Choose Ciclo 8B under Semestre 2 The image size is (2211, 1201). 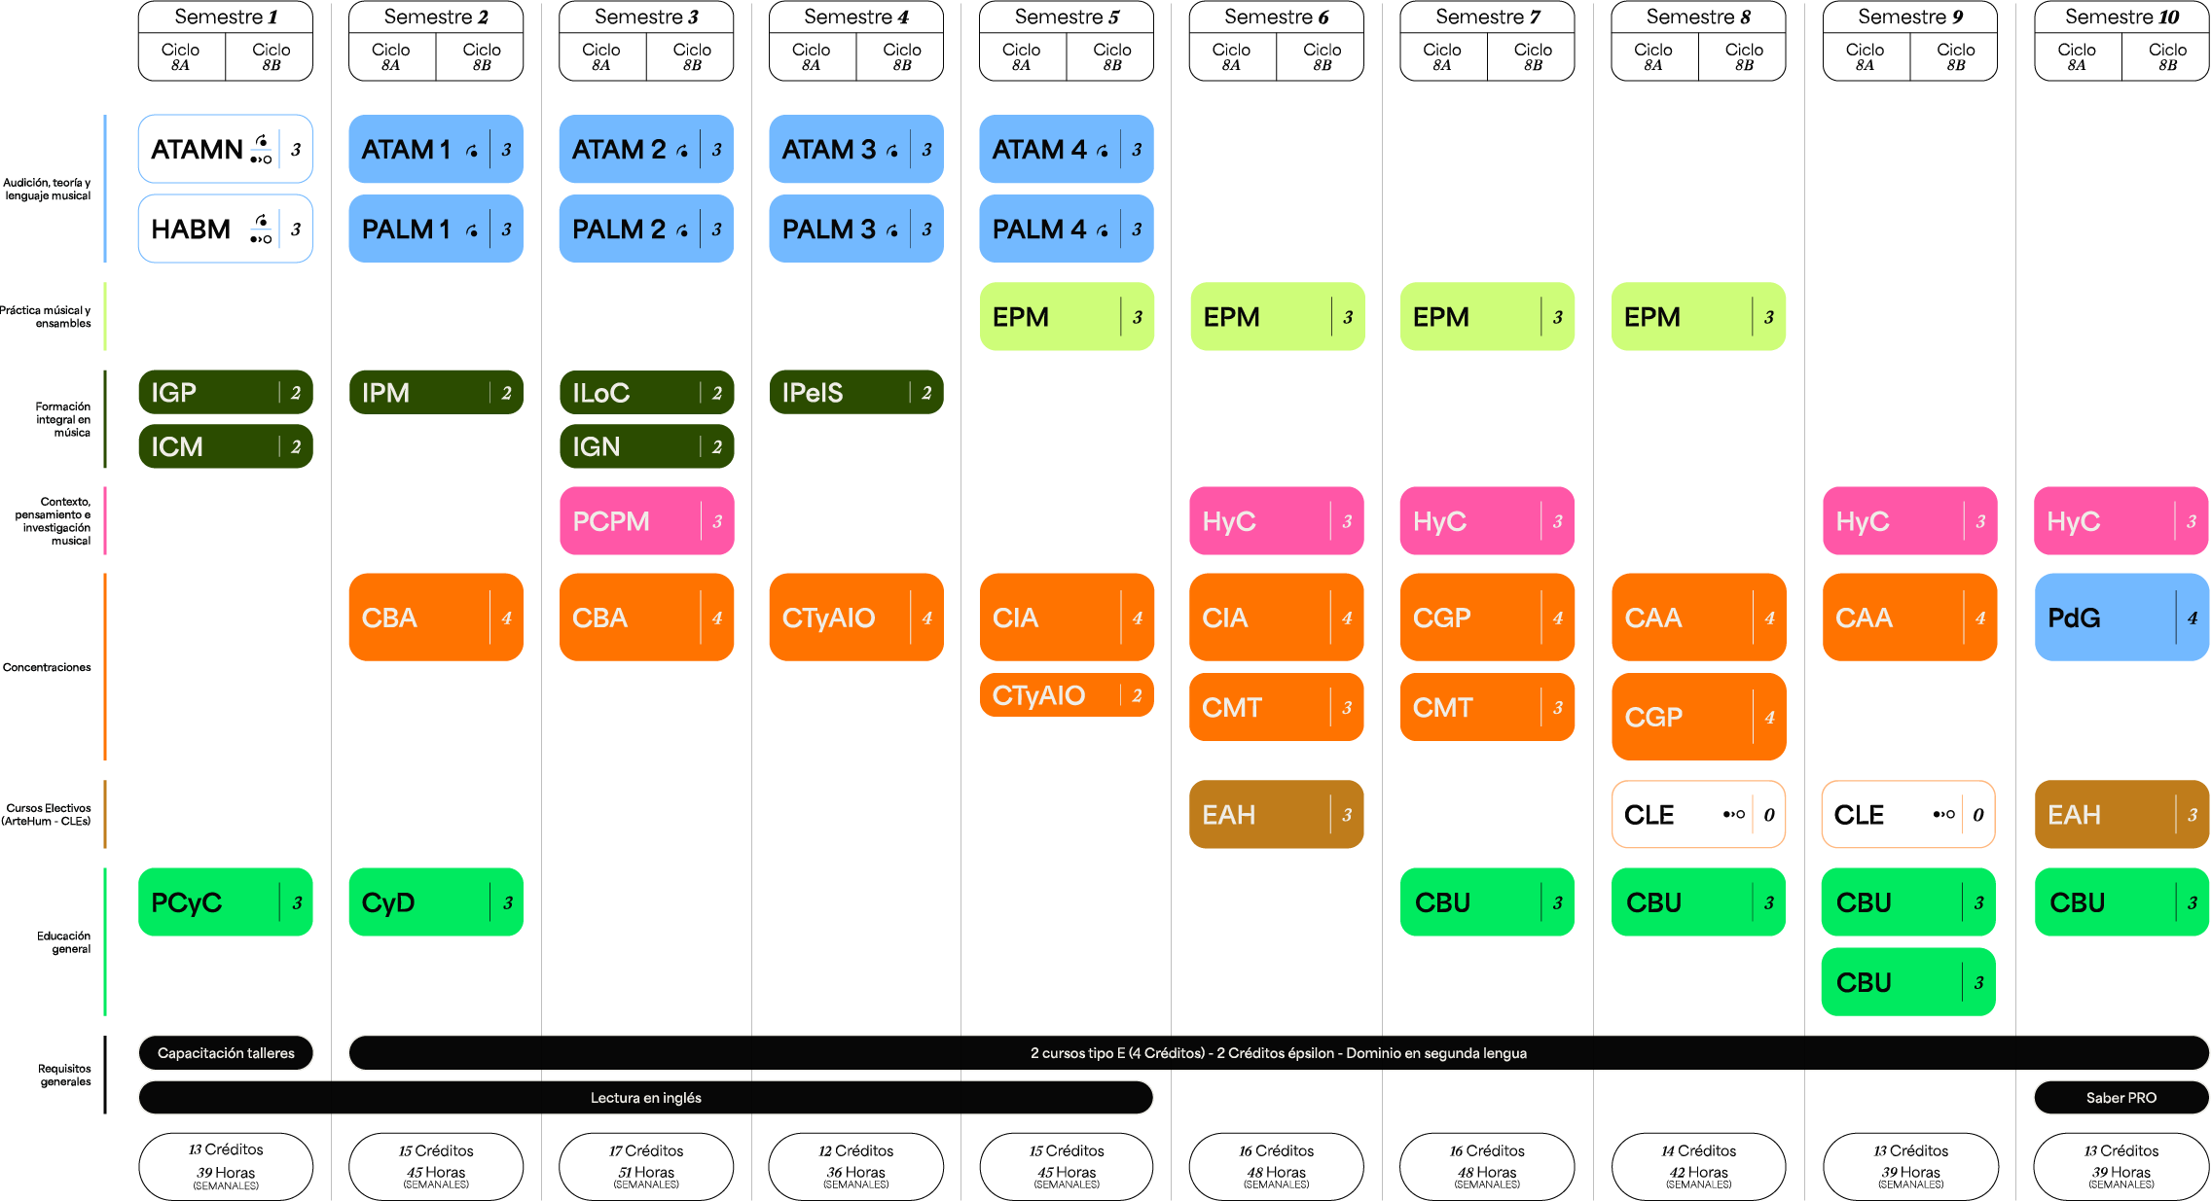coord(481,56)
